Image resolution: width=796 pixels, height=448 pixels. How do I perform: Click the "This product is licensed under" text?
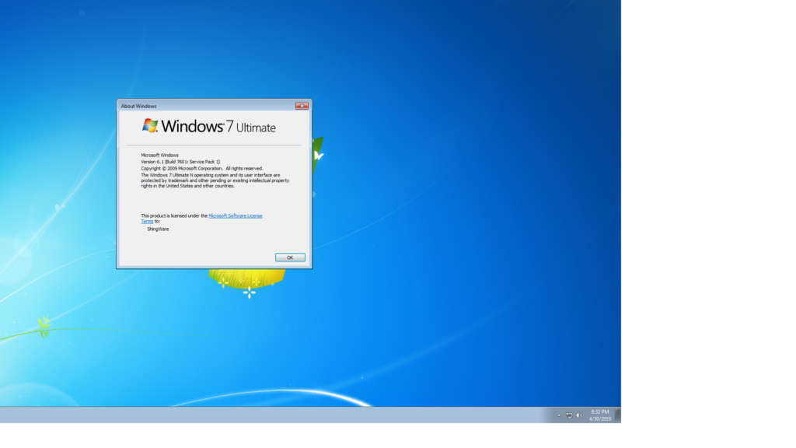(174, 215)
